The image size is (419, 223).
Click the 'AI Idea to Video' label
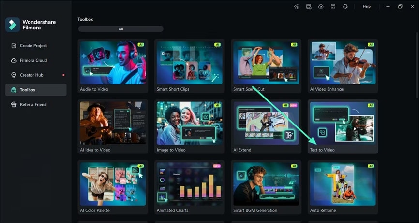click(x=95, y=150)
